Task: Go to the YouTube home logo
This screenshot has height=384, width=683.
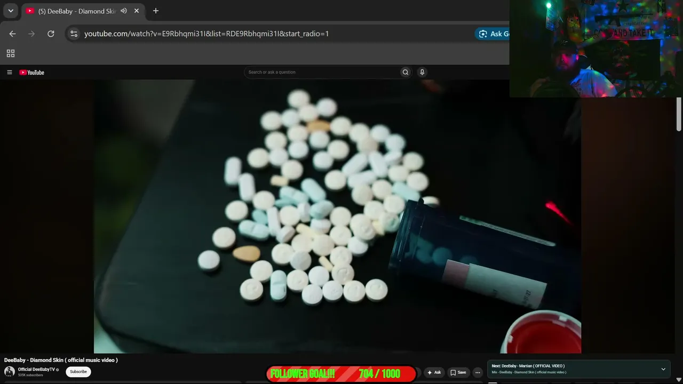Action: point(32,73)
